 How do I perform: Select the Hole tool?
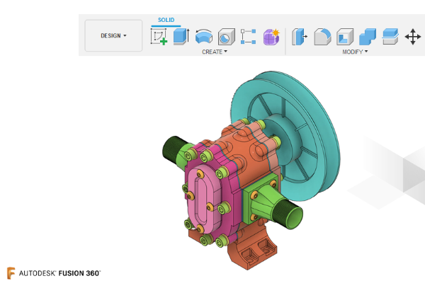[226, 36]
